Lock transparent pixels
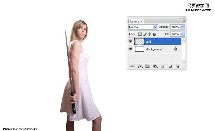This screenshot has width=215, height=131. coord(140,34)
